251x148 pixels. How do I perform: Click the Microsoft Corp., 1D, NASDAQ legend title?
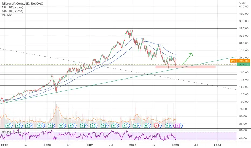click(23, 3)
